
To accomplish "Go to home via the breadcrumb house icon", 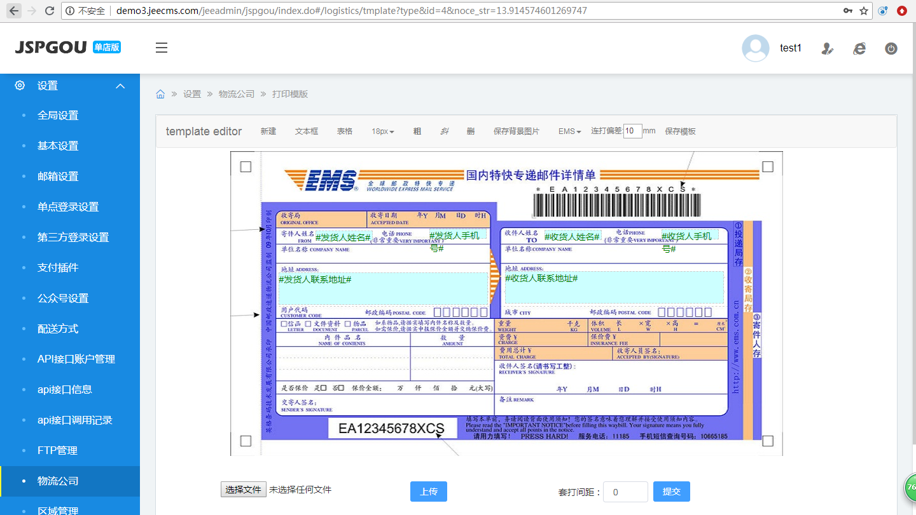I will pyautogui.click(x=160, y=94).
